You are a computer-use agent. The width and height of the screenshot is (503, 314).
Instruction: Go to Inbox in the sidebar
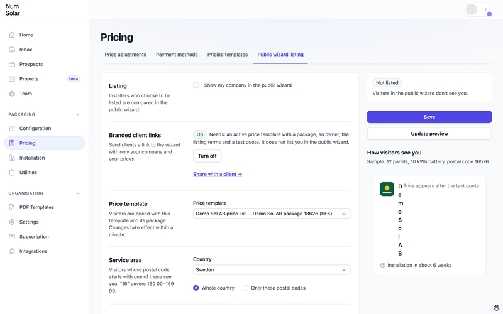click(45, 50)
